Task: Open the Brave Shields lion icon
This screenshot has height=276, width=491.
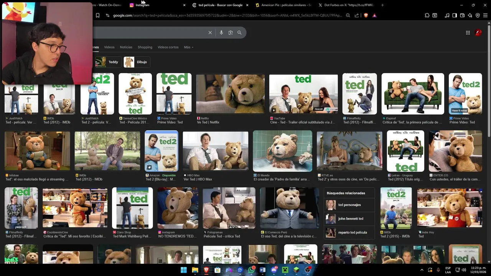Action: tap(366, 15)
